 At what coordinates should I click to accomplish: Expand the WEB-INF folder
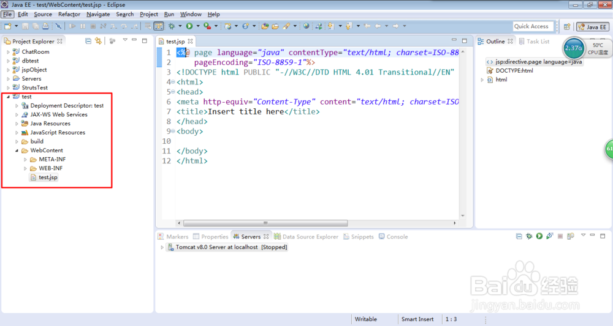point(25,168)
